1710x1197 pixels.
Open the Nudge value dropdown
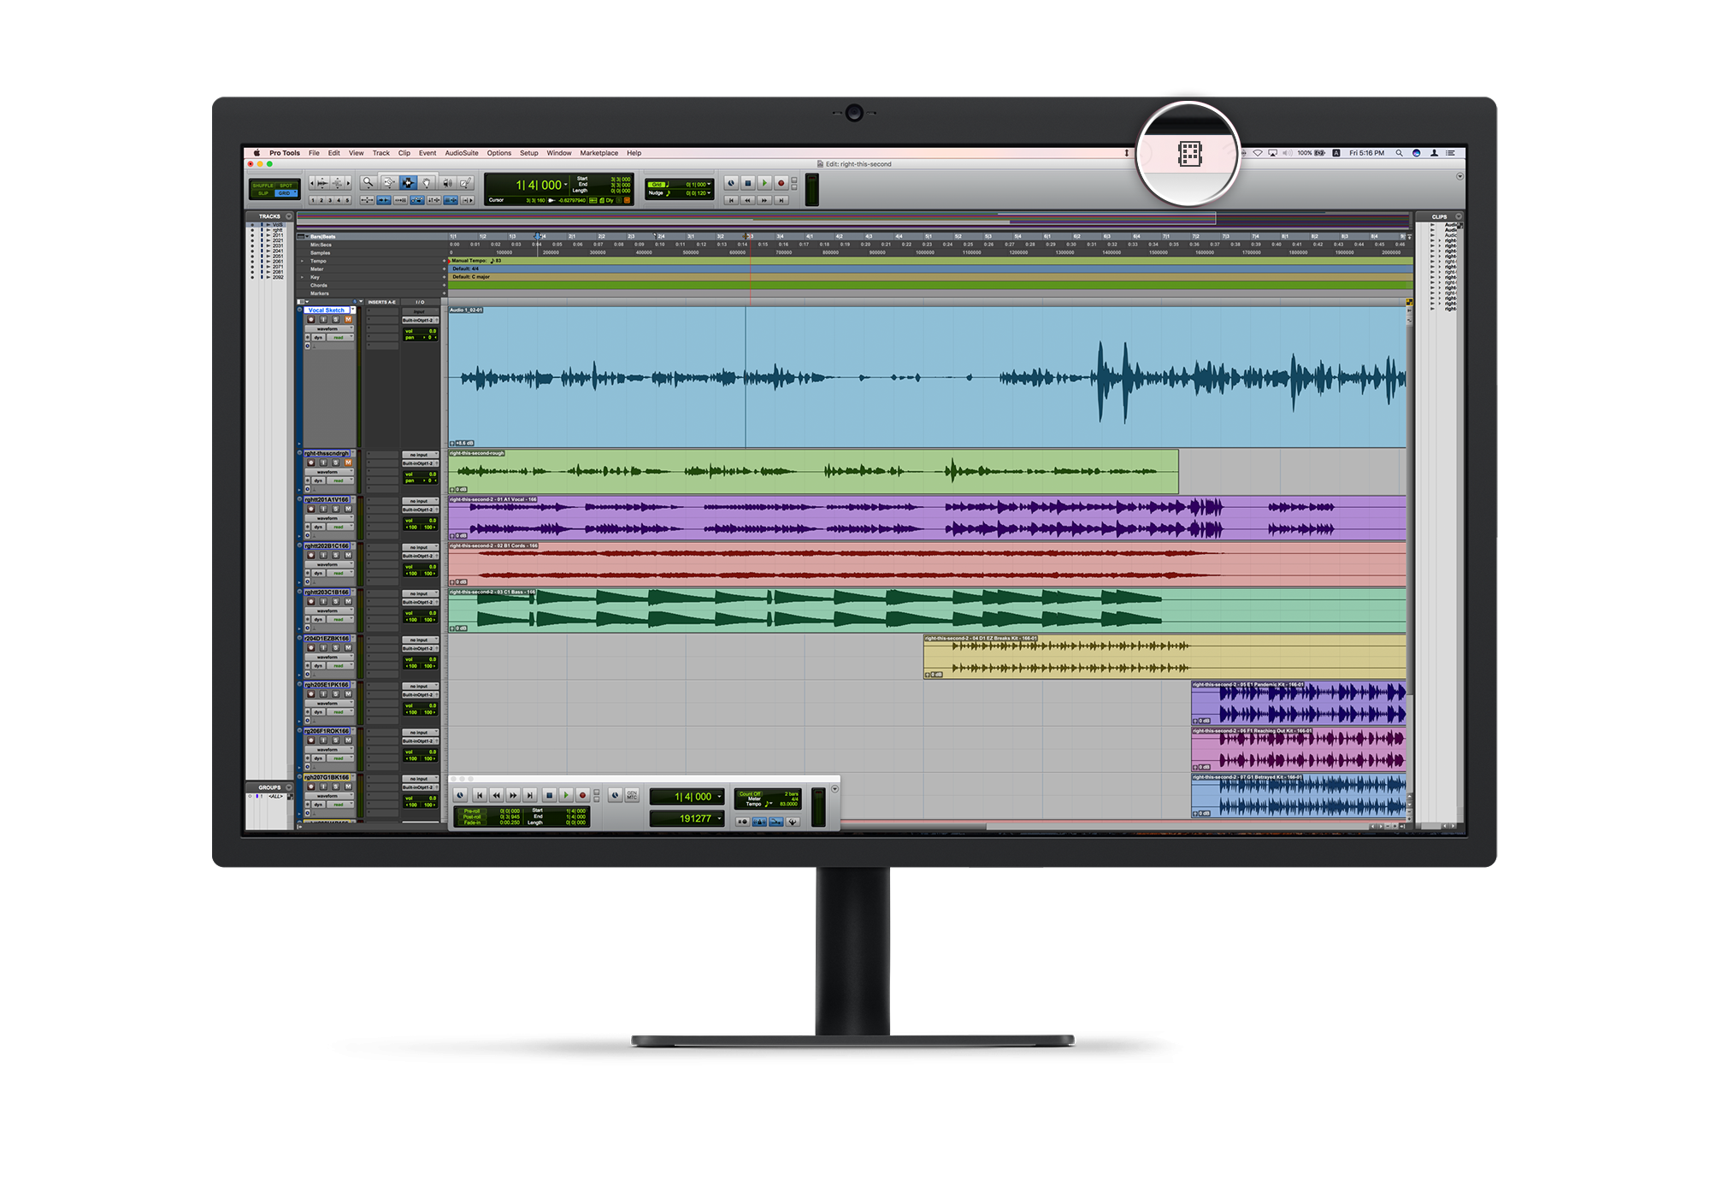click(709, 192)
